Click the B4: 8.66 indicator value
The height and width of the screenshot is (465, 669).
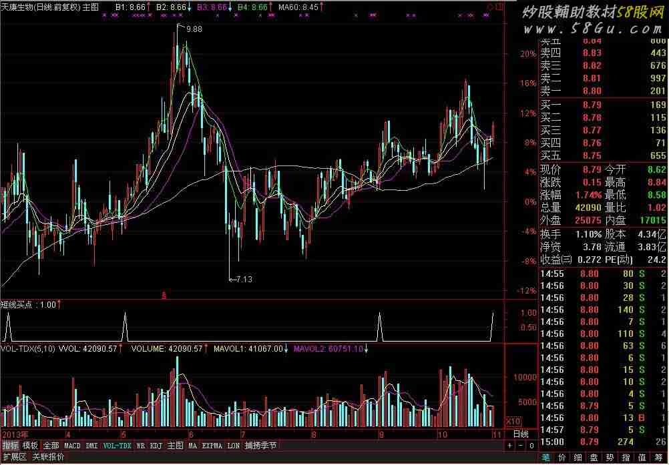click(x=252, y=7)
